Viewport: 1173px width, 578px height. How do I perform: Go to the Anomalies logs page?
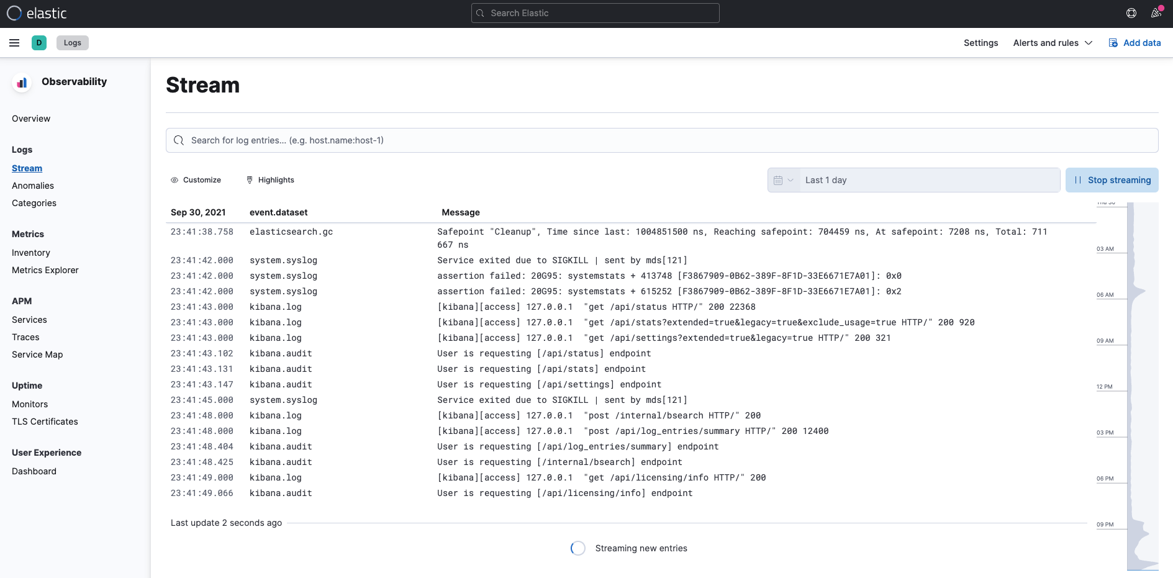(x=33, y=186)
